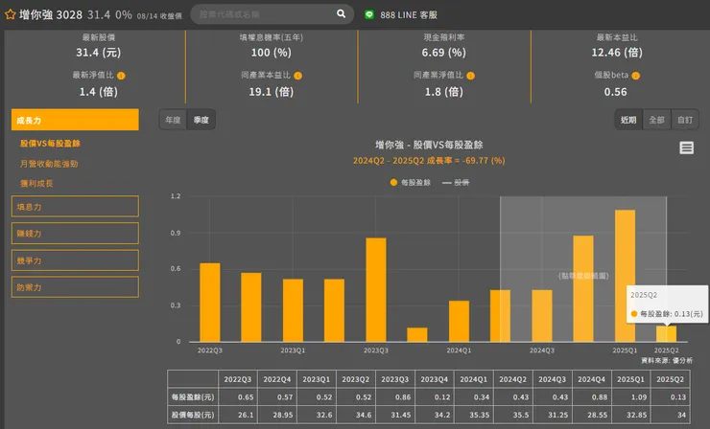710x429 pixels.
Task: Click the 每股盈餘(元) row label
Action: click(x=193, y=396)
